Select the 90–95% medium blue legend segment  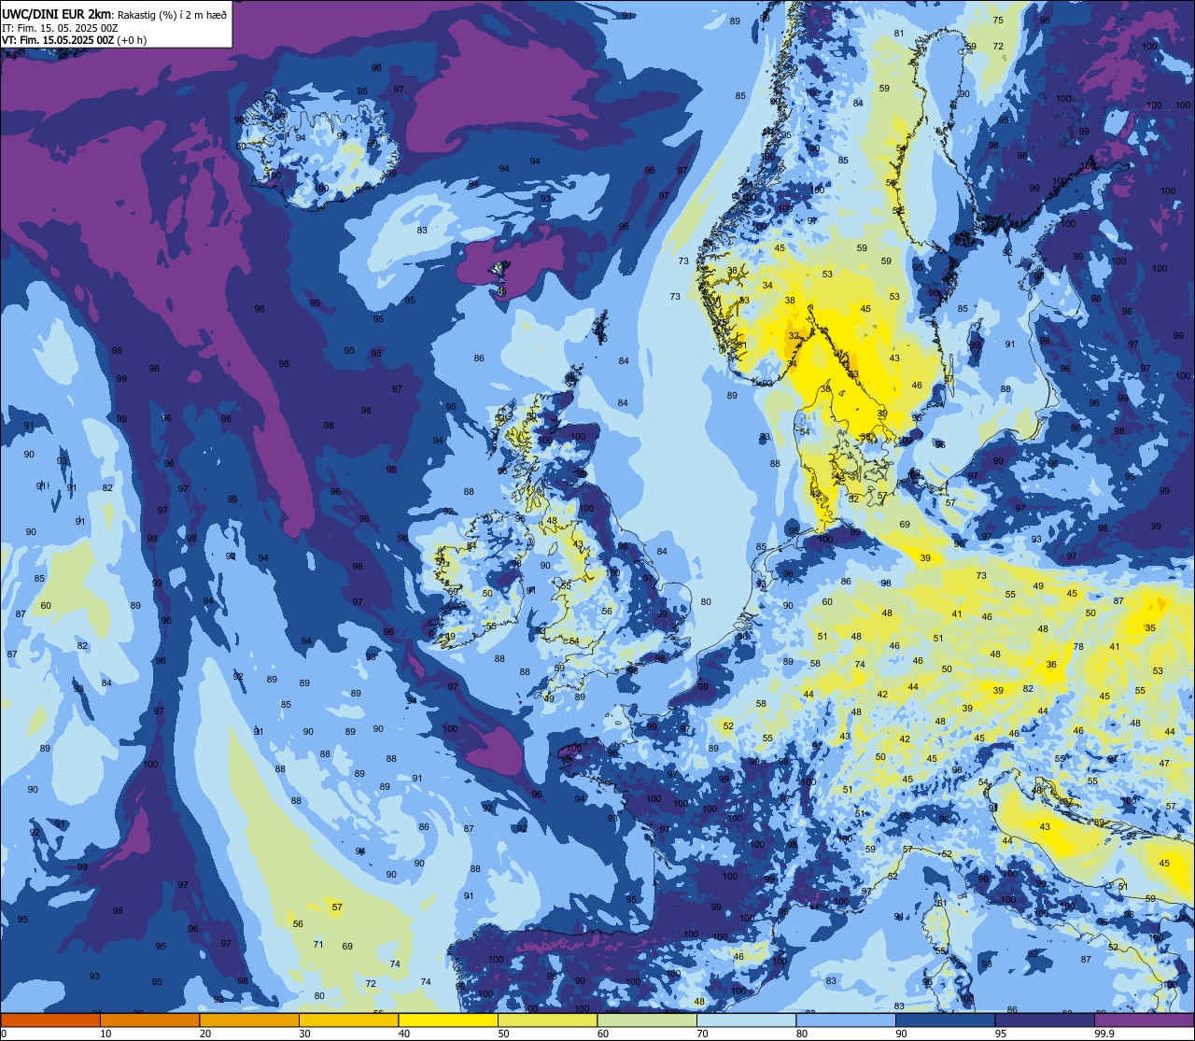point(945,1020)
